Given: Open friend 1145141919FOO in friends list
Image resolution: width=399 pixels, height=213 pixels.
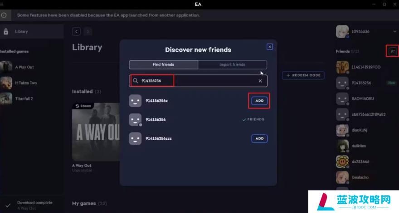Looking at the screenshot, I should click(365, 67).
